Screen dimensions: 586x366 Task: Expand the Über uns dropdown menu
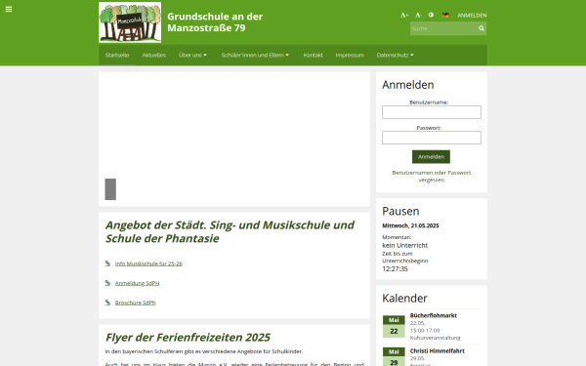(x=192, y=55)
